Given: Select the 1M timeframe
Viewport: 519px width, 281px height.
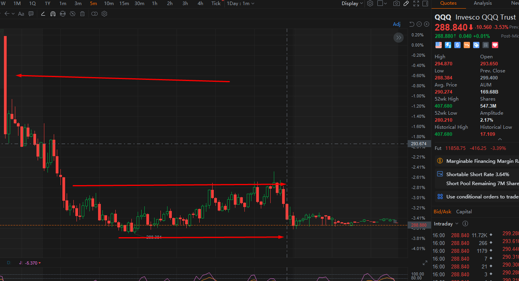Looking at the screenshot, I should (x=17, y=4).
